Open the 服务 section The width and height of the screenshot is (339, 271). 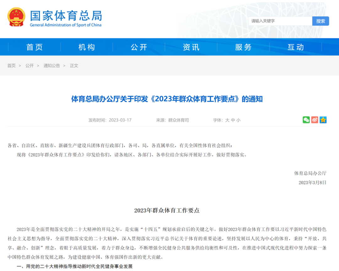(244, 47)
